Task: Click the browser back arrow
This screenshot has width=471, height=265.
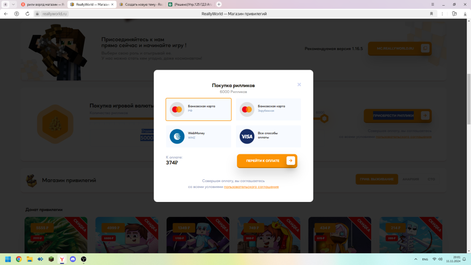Action: 6,14
